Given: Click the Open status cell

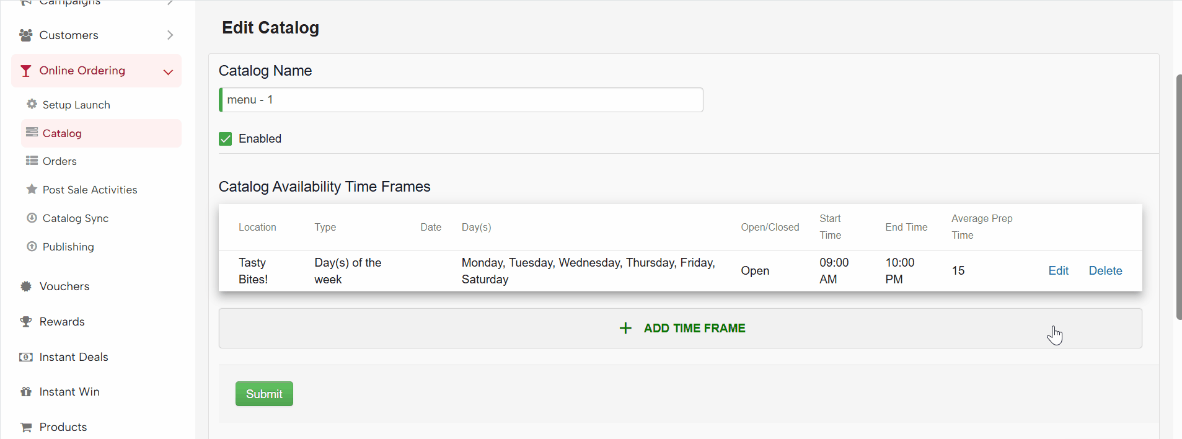Looking at the screenshot, I should (x=755, y=271).
